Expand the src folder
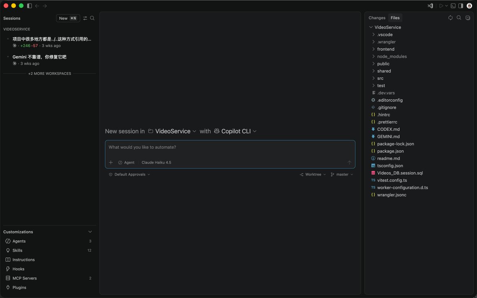The height and width of the screenshot is (298, 477). (x=419, y=78)
